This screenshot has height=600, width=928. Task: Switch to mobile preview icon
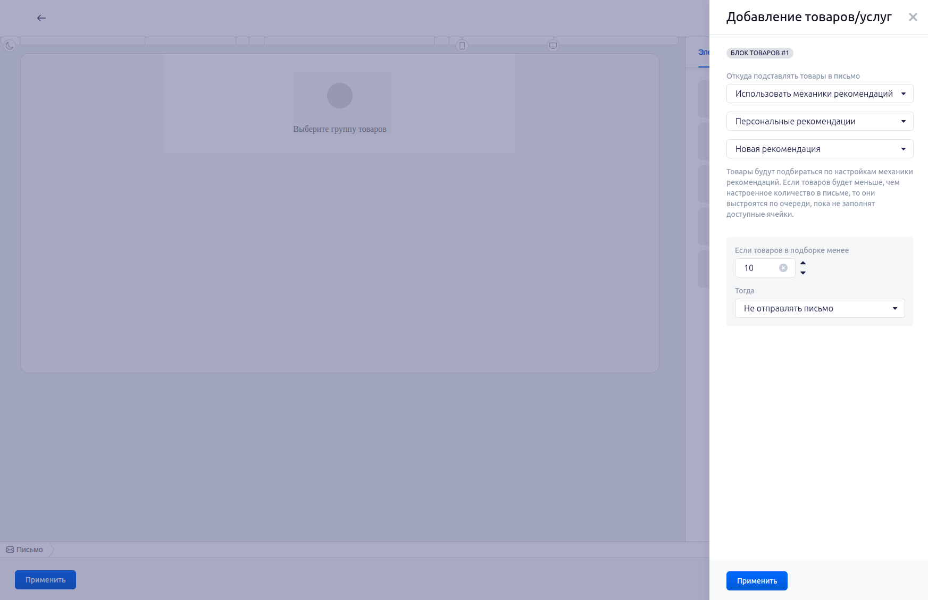pyautogui.click(x=462, y=46)
